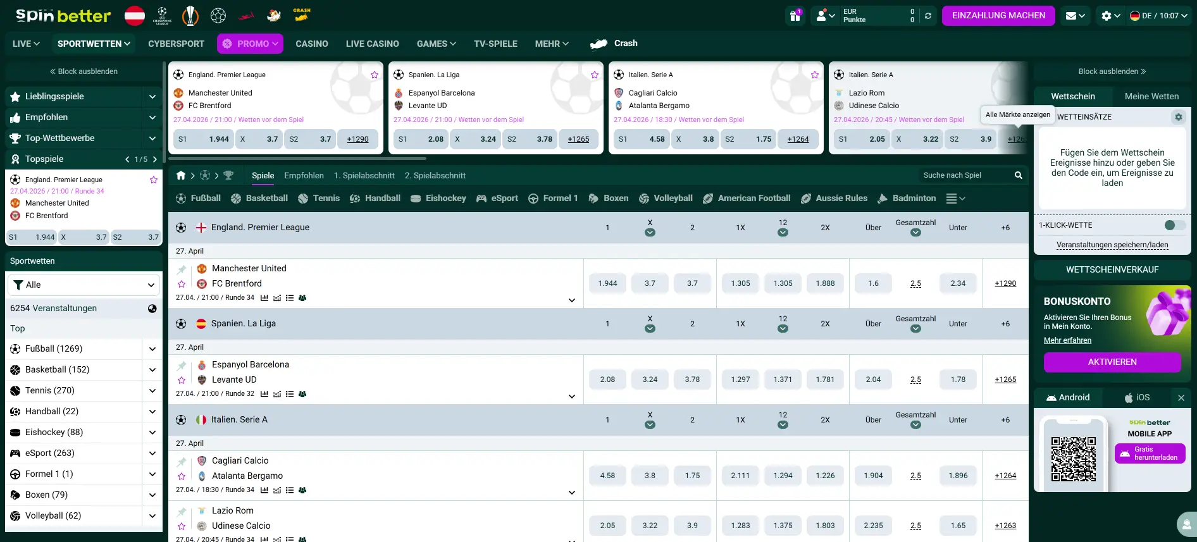1197x542 pixels.
Task: Click Gratis herunterladen app button
Action: pyautogui.click(x=1150, y=453)
